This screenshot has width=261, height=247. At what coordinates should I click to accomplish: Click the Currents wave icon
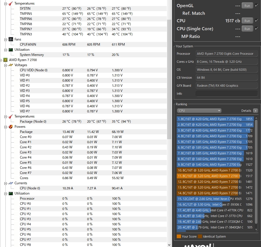(11, 183)
